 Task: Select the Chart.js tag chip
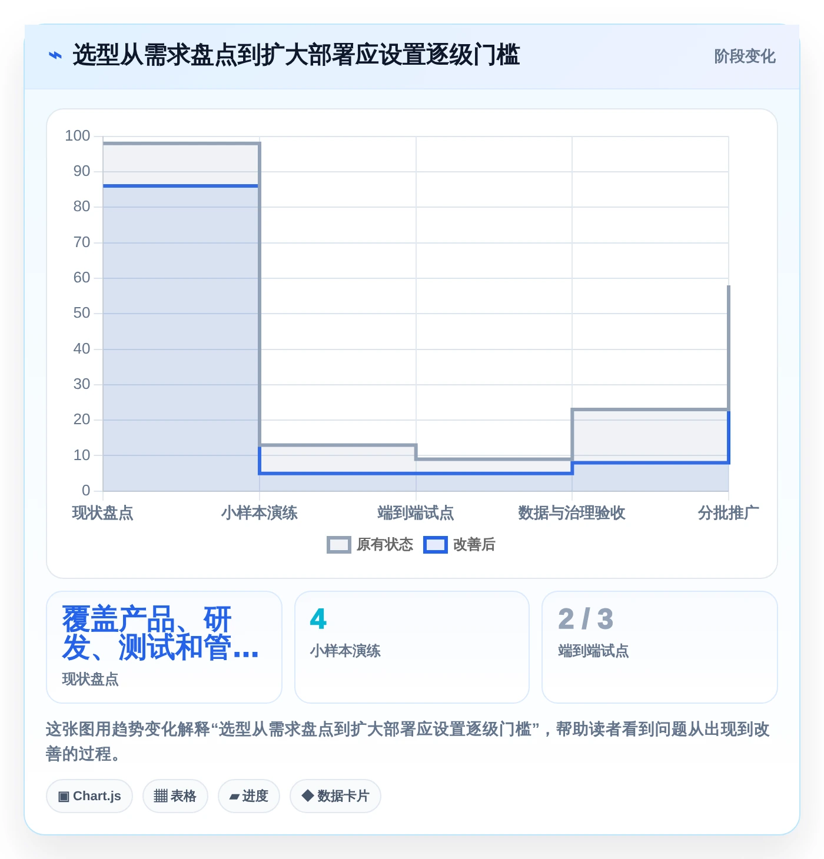(x=89, y=796)
